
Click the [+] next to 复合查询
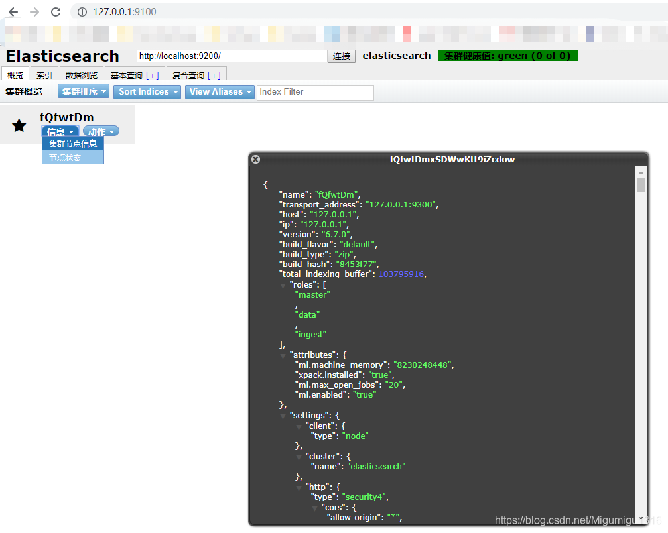point(214,76)
